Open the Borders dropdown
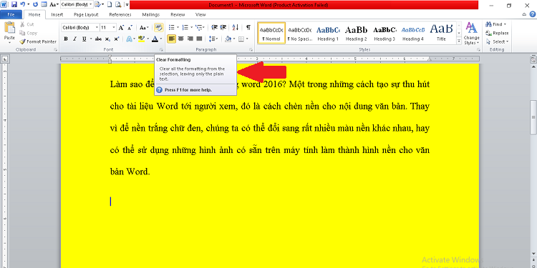 [247, 39]
